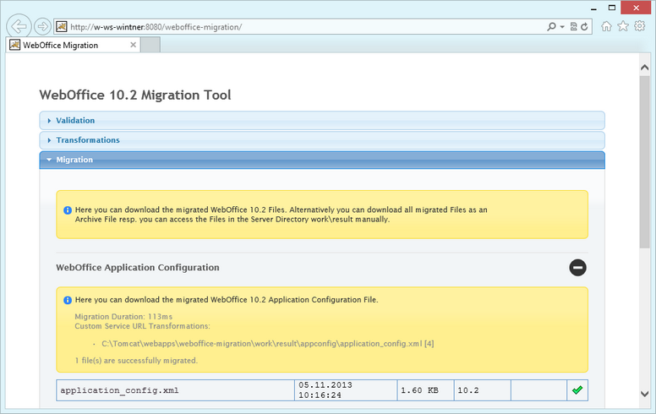Click the Migration Duration: 113ms text
Screen dimensions: 656x414
pyautogui.click(x=123, y=317)
